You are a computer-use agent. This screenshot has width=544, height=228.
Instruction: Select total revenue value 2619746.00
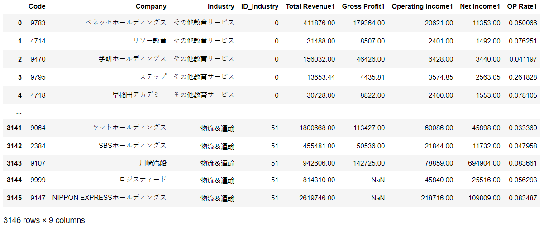coord(317,198)
